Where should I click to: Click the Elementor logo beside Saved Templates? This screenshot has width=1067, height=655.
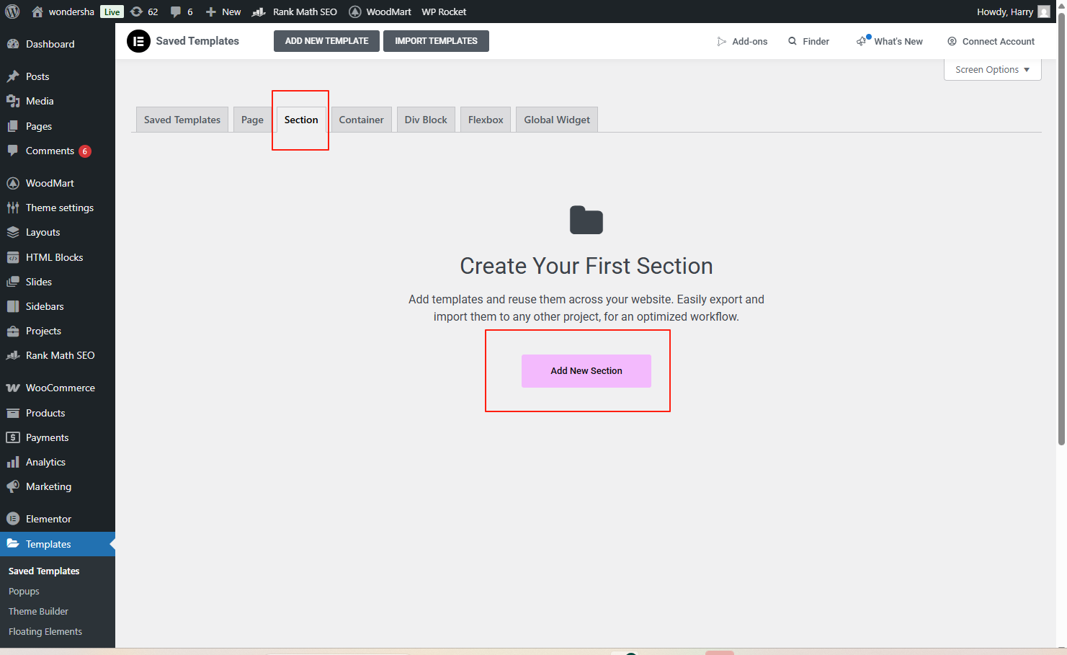(138, 41)
